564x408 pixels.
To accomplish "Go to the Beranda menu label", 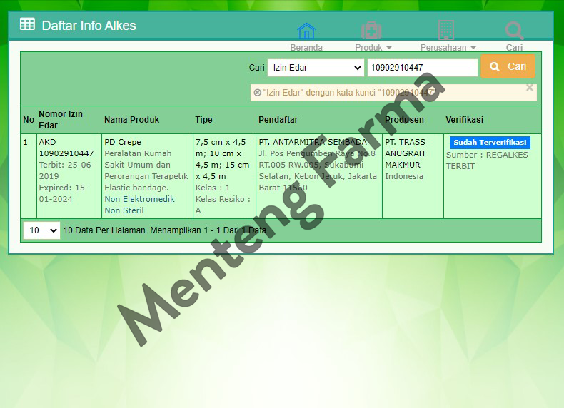I will tap(306, 48).
